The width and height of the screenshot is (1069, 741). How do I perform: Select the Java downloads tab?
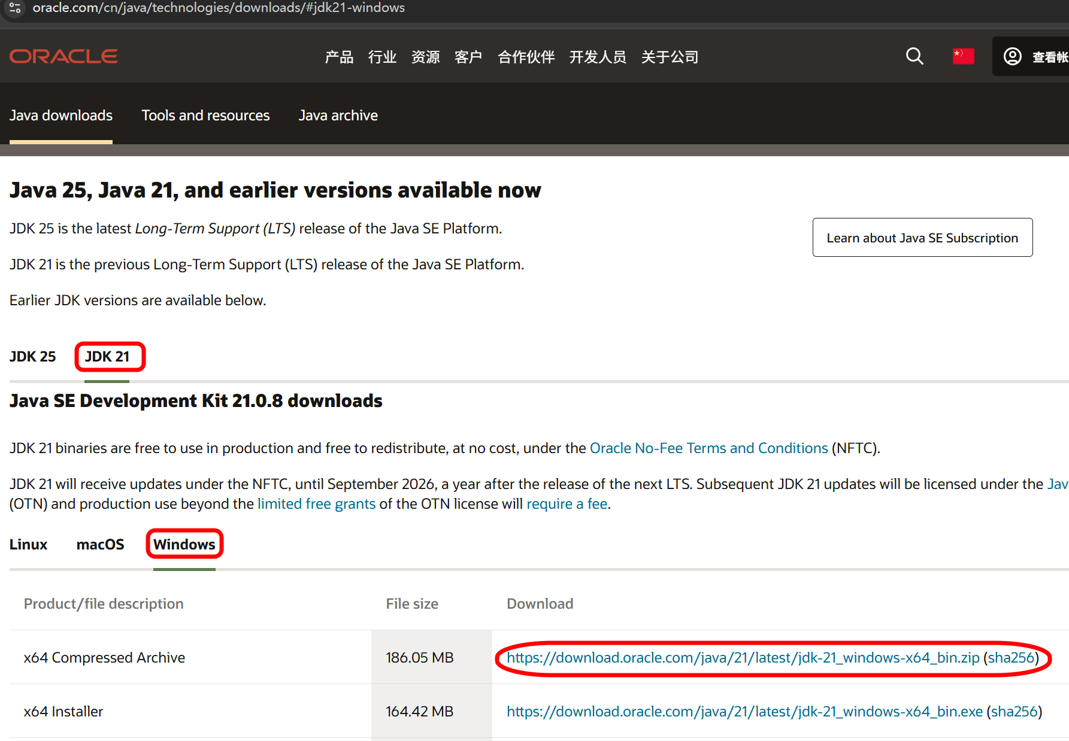tap(61, 116)
